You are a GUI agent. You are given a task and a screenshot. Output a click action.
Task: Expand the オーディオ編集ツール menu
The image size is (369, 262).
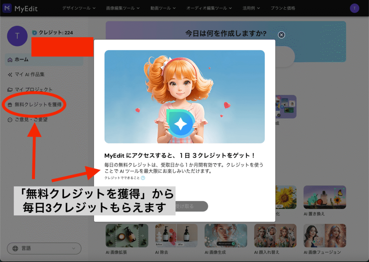click(209, 8)
